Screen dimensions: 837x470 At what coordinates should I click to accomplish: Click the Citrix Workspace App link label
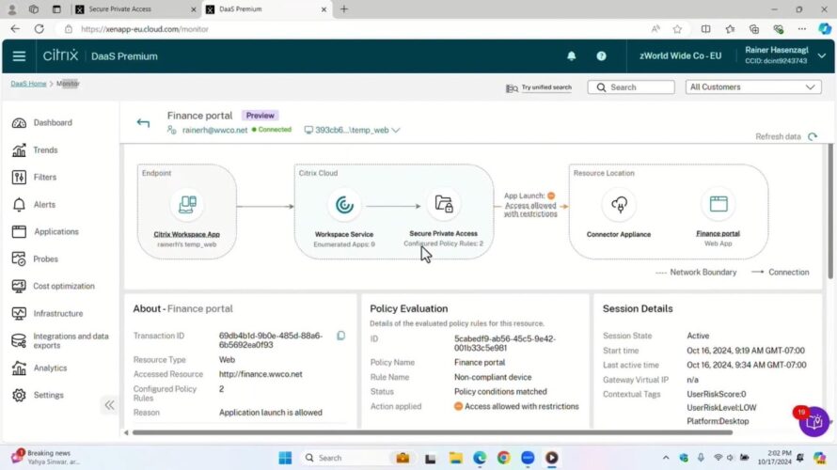click(187, 234)
